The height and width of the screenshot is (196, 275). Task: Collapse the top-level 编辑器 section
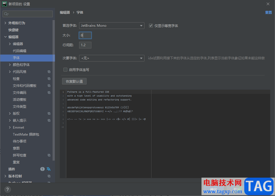(5, 37)
